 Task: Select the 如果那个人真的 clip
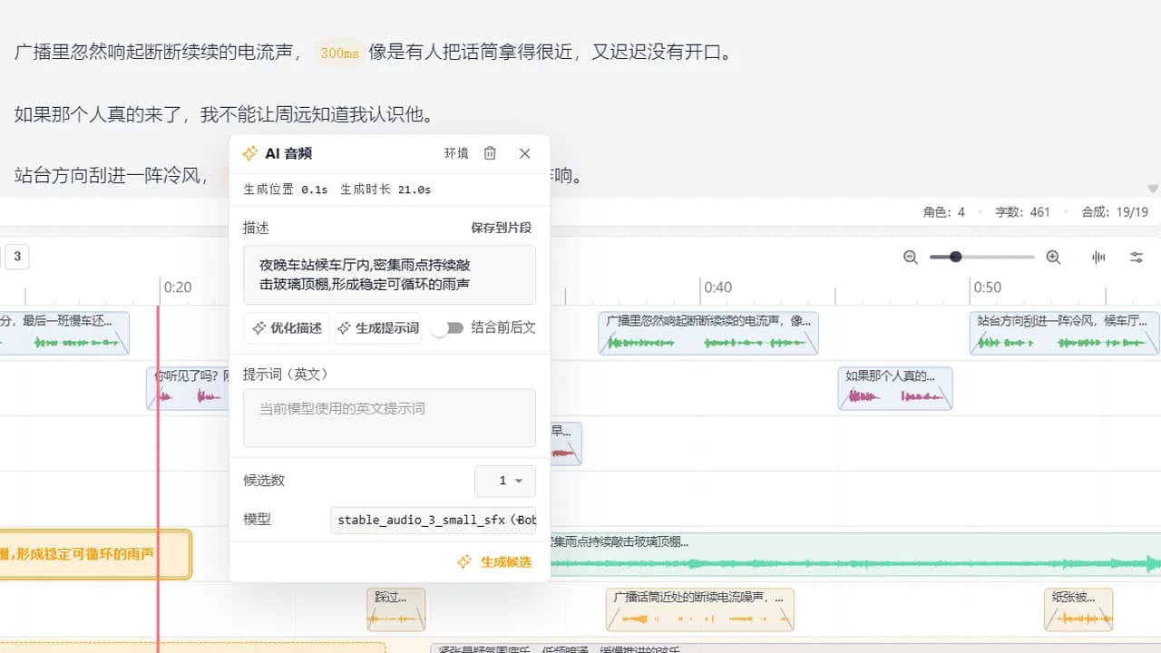(x=895, y=388)
